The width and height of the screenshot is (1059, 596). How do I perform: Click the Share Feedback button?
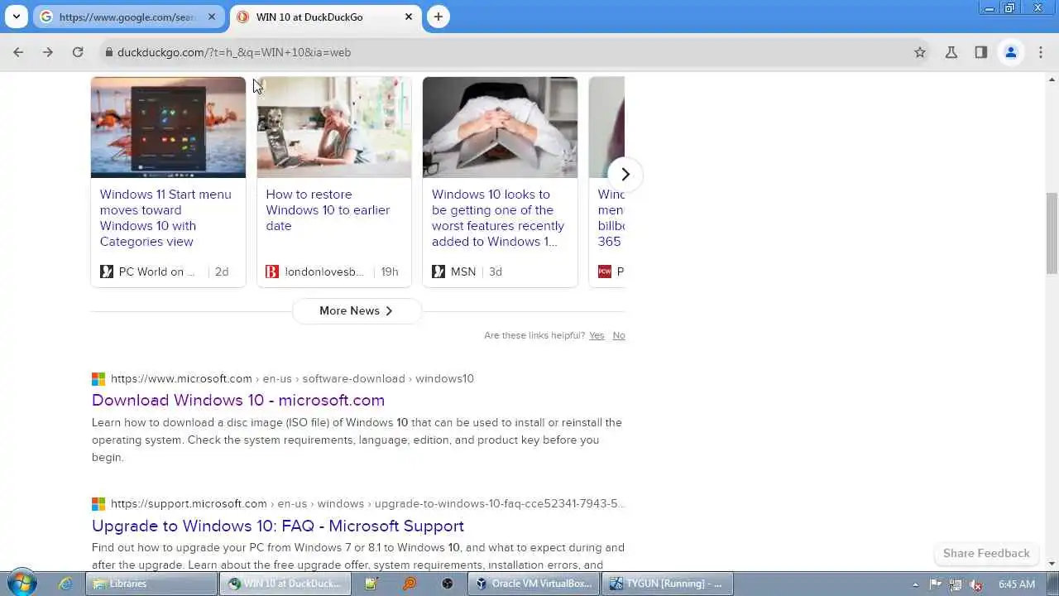pos(986,553)
